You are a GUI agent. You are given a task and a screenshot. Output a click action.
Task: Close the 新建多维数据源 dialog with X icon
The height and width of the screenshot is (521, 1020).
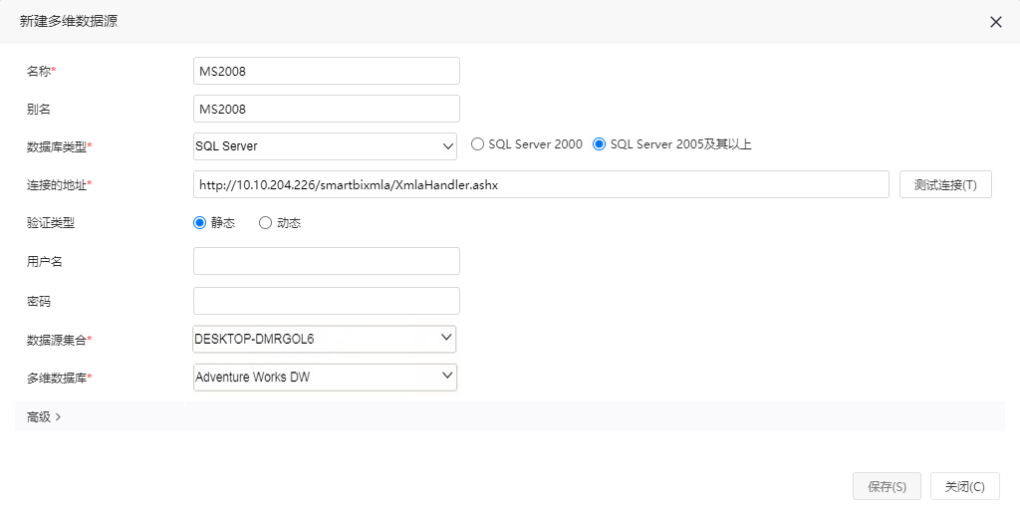[x=995, y=22]
